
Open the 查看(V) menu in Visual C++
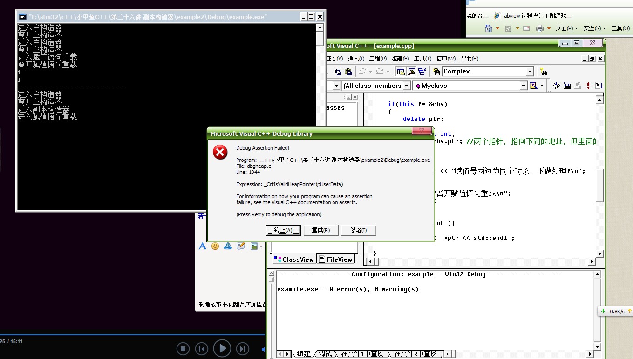[334, 59]
